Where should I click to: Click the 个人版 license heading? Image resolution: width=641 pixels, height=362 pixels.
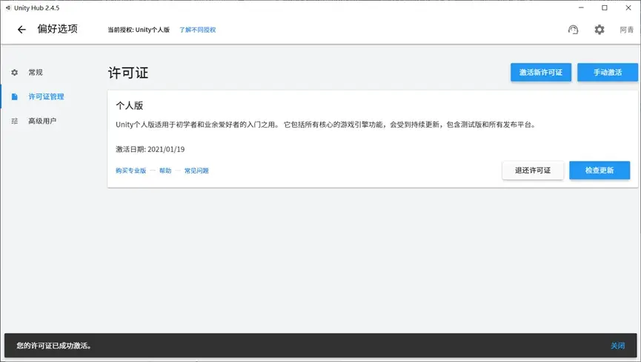129,105
